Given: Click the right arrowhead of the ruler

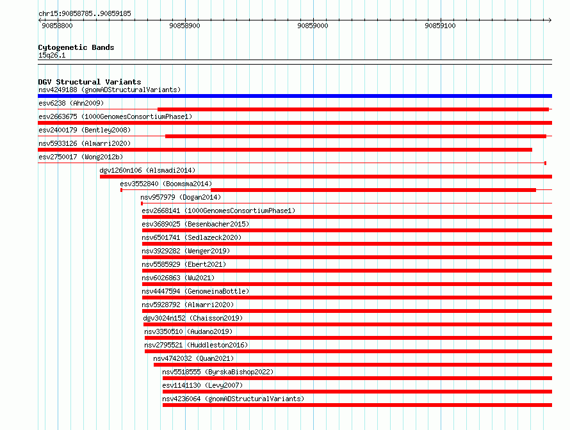Looking at the screenshot, I should tap(550, 20).
